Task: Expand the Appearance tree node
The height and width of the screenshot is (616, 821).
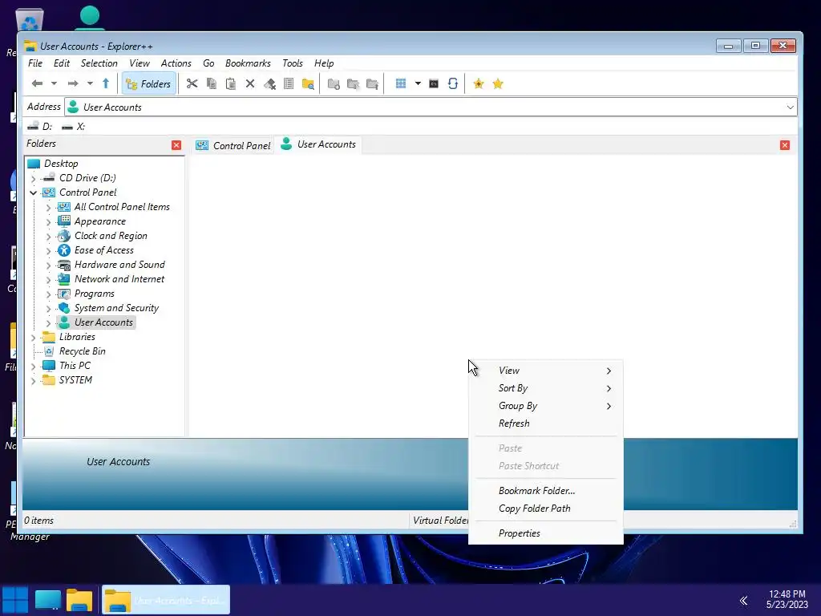Action: point(48,222)
